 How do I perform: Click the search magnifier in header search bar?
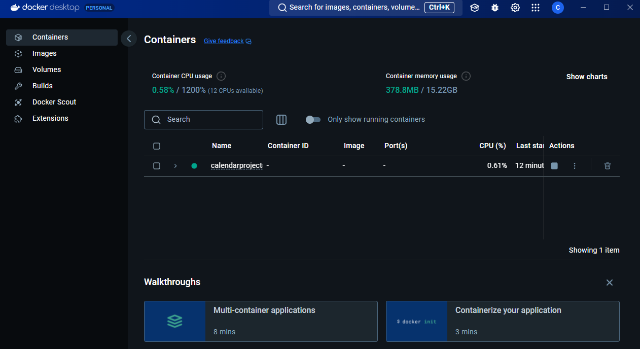point(282,8)
